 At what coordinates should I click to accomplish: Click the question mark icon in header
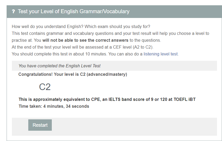(13, 12)
